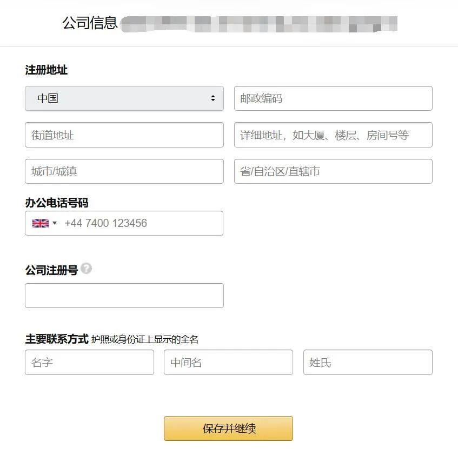The width and height of the screenshot is (458, 449).
Task: Click the 中间名 text box
Action: point(228,363)
